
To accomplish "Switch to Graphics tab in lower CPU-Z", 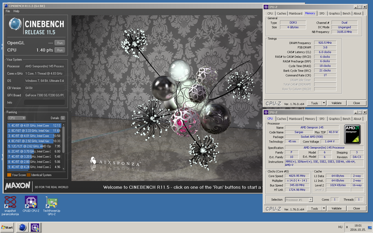I will [334, 119].
